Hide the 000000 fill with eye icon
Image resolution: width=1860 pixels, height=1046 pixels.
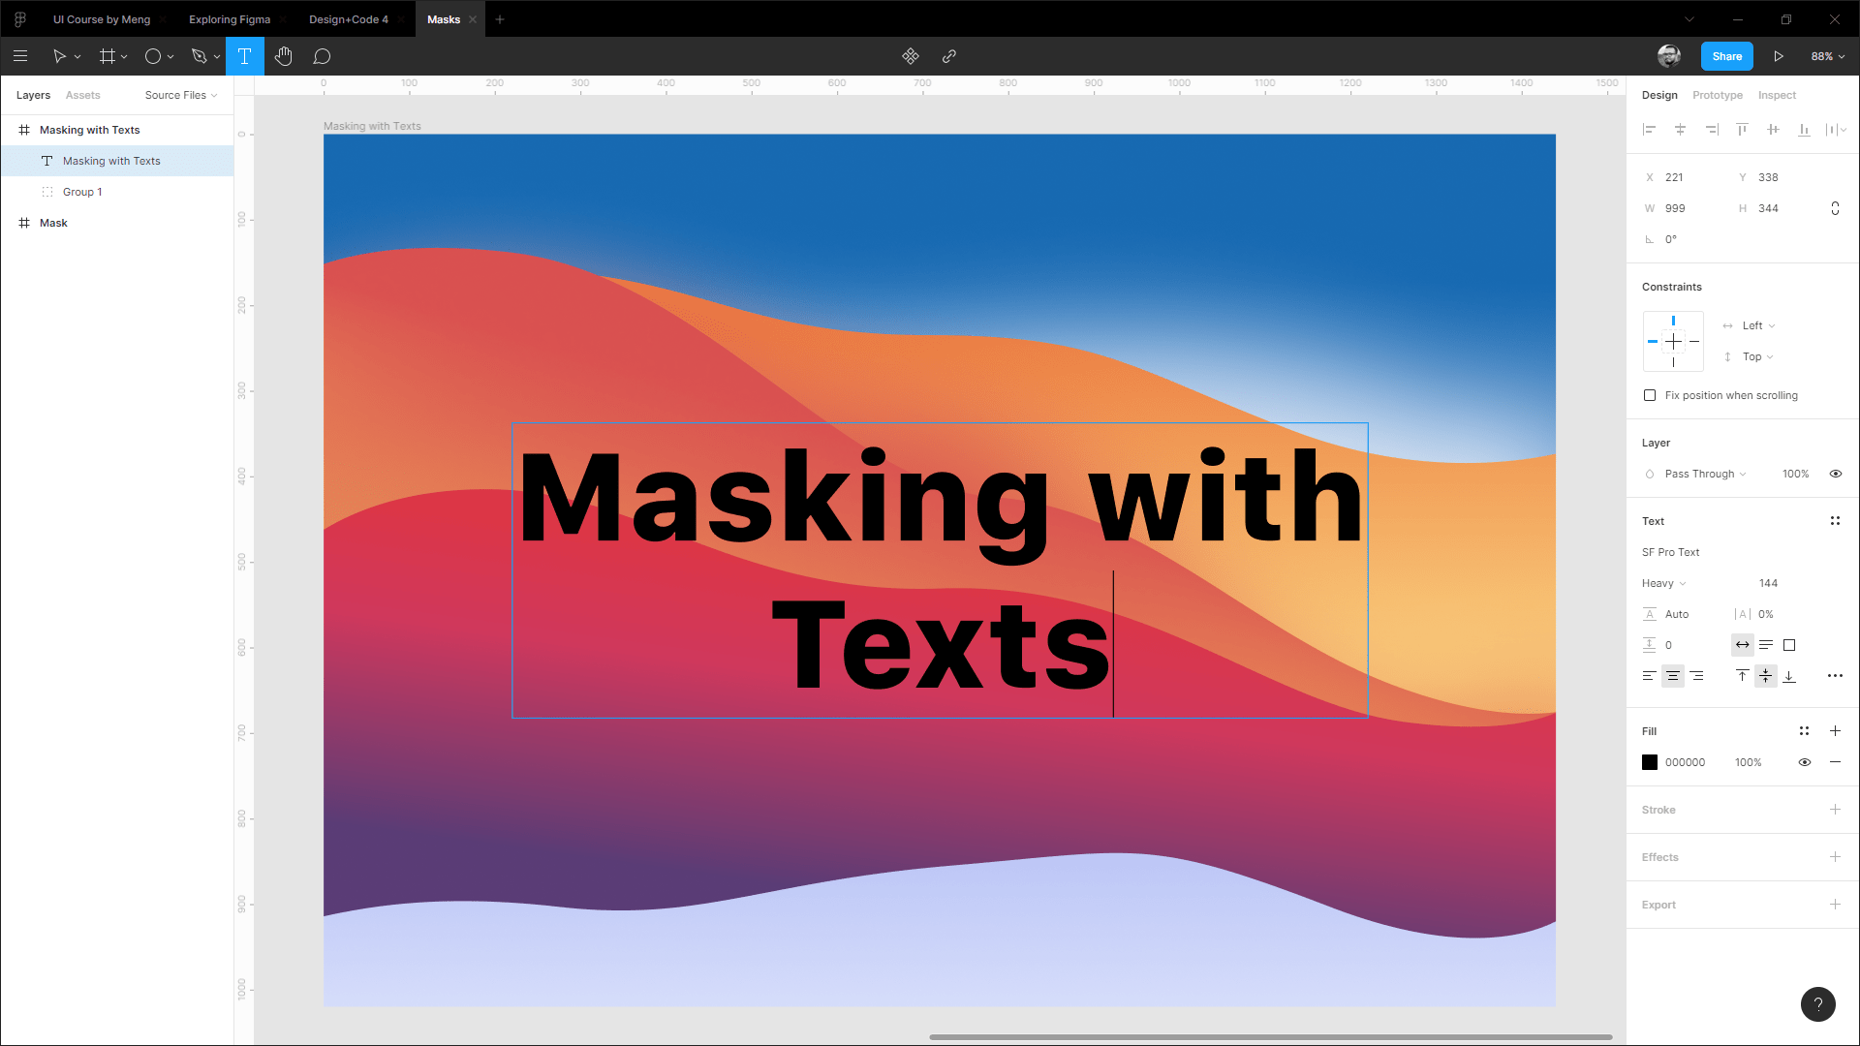(x=1804, y=762)
